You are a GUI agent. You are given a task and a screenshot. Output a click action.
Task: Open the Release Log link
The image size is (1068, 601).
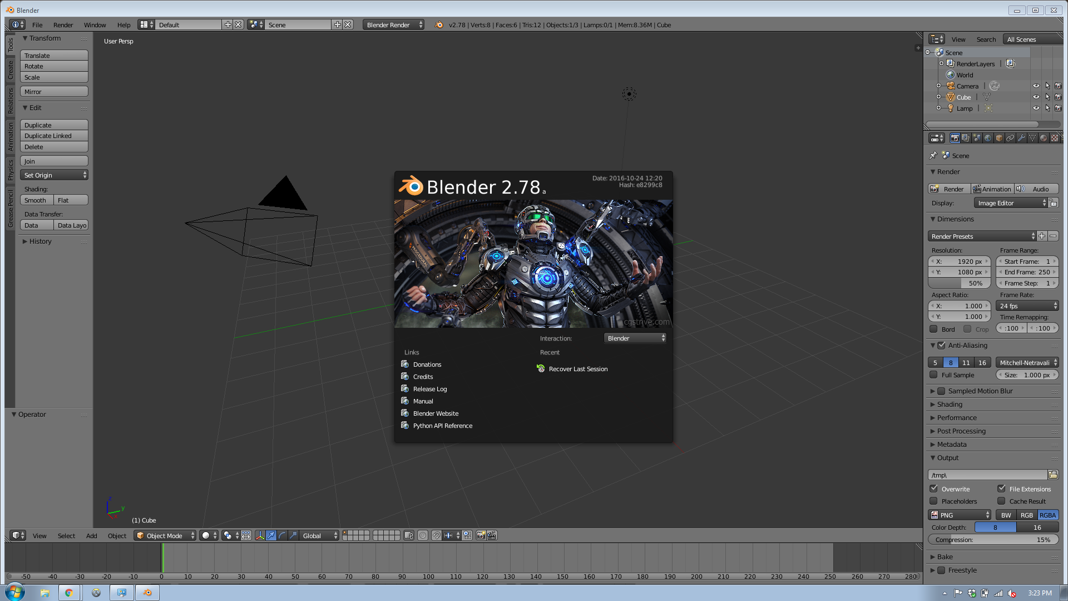[430, 388]
